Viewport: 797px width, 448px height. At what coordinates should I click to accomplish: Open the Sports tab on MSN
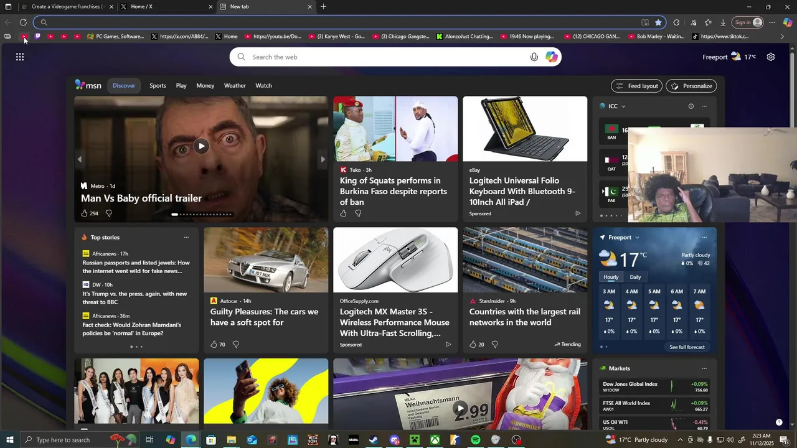[158, 85]
